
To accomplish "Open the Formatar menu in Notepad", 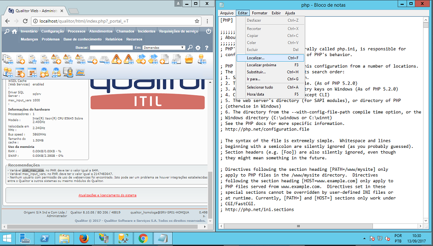I will 260,13.
